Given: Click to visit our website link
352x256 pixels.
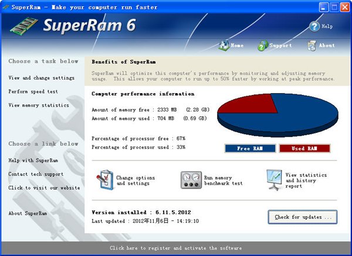Looking at the screenshot, I should [44, 188].
